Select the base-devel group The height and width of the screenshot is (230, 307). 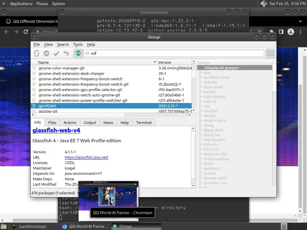(x=213, y=87)
